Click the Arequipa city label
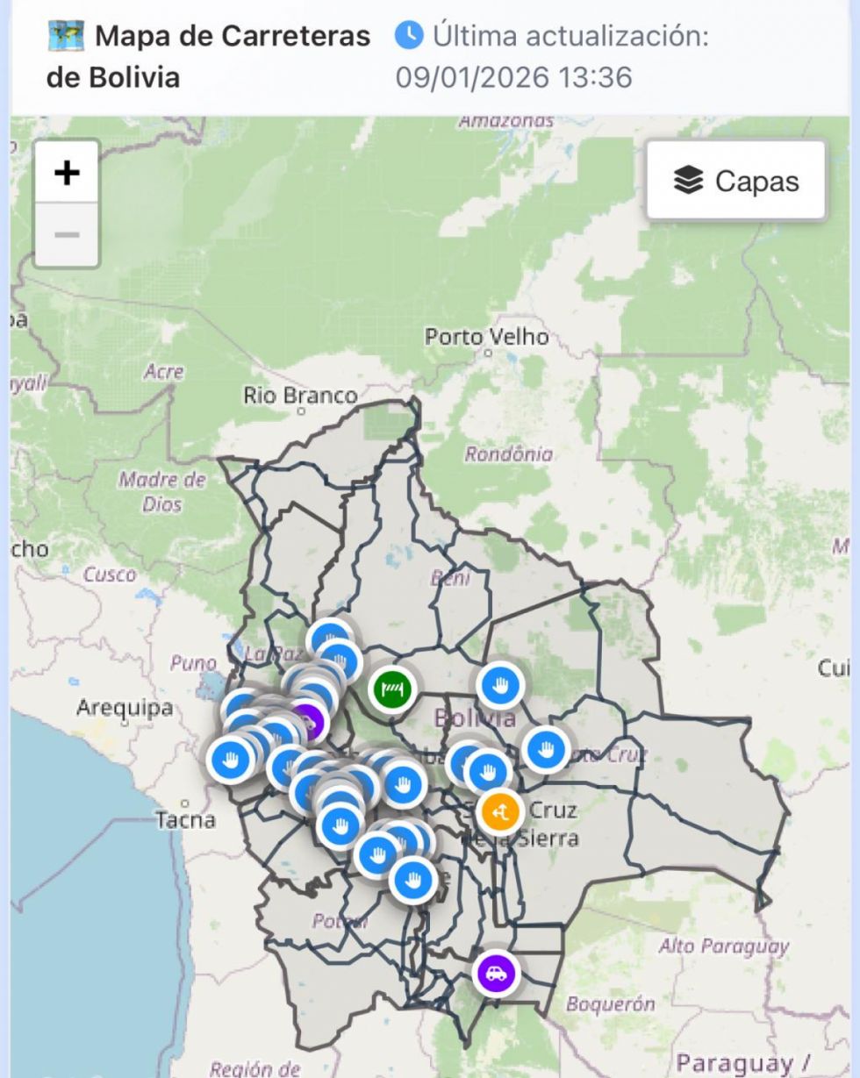This screenshot has height=1078, width=860. pos(125,707)
